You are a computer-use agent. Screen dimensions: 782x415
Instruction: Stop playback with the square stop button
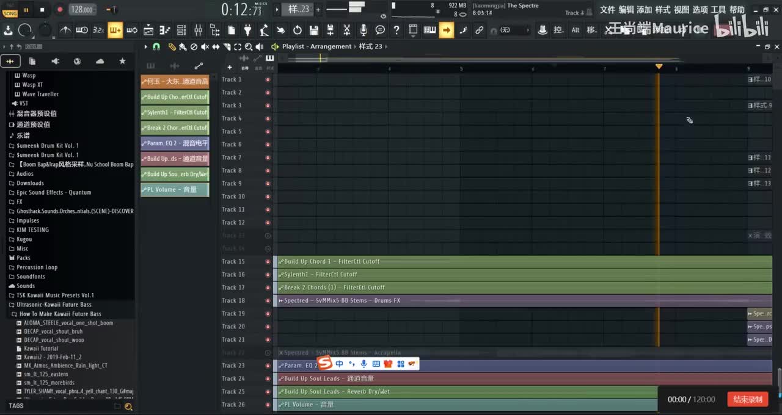click(x=42, y=10)
